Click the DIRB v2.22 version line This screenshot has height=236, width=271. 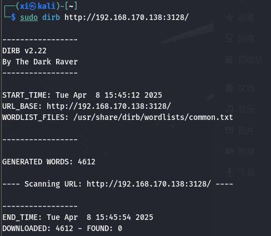(24, 51)
